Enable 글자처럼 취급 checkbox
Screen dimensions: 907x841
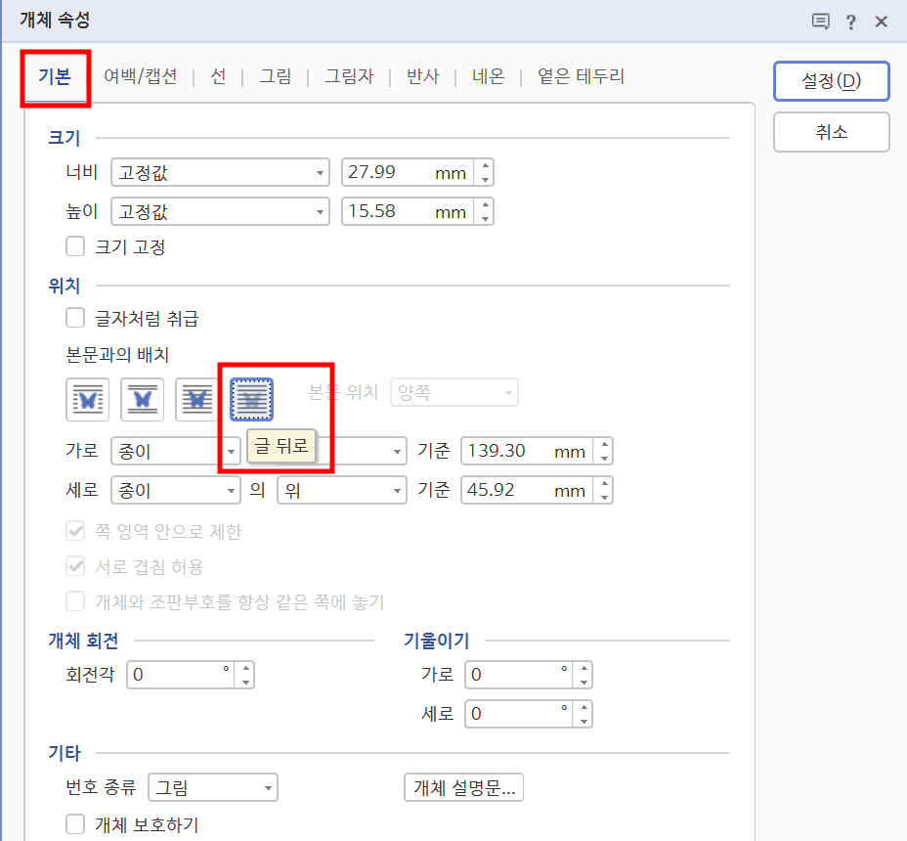tap(75, 318)
